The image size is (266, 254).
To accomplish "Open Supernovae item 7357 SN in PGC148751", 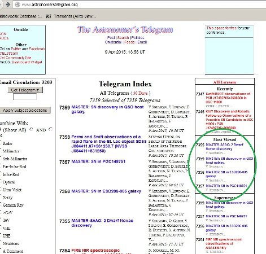I will click(x=226, y=216).
